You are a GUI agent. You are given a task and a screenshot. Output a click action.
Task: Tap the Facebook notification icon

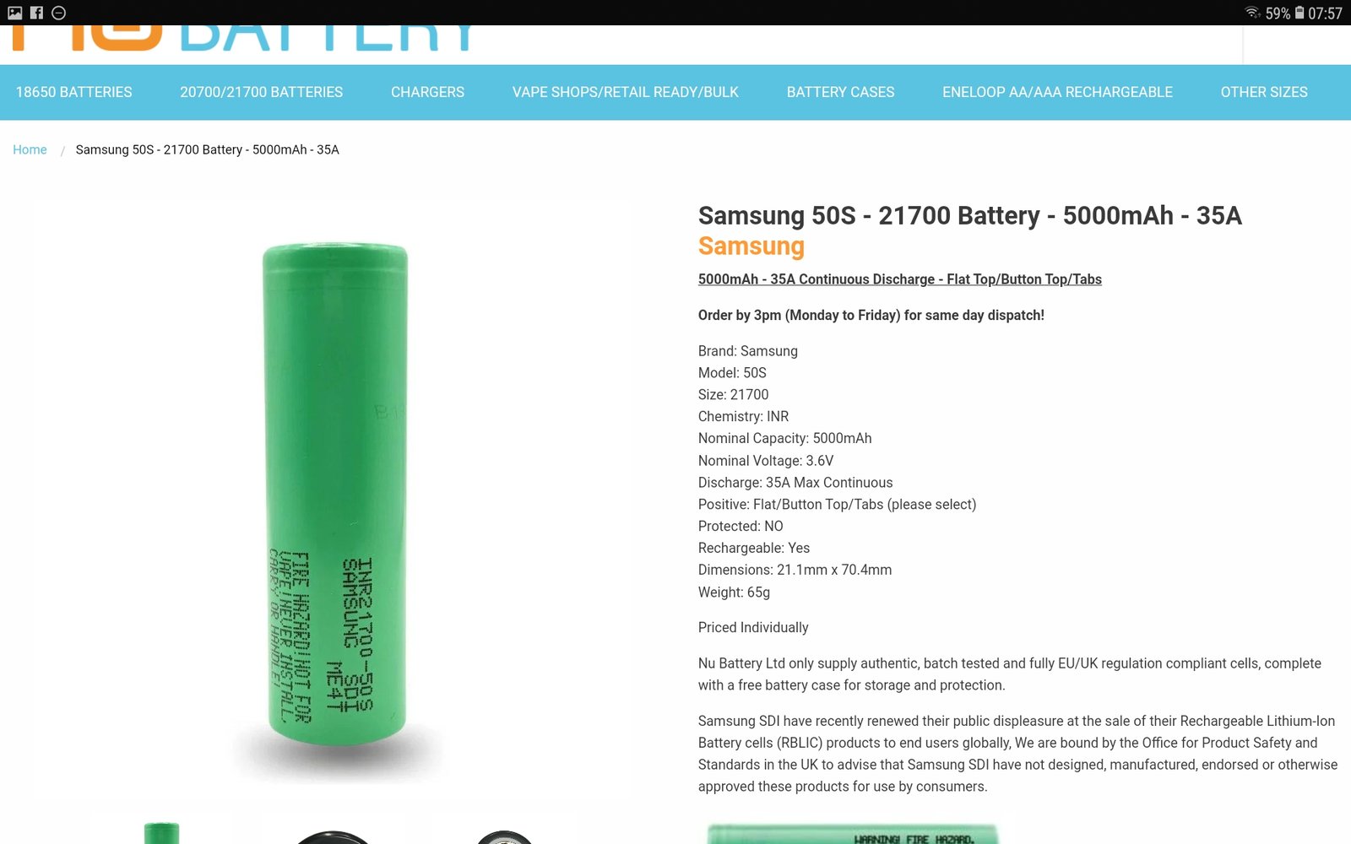pos(36,13)
